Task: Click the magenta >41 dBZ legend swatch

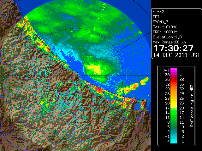Action: (x=174, y=70)
